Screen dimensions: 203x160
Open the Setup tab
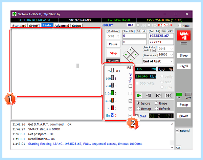coord(76,26)
